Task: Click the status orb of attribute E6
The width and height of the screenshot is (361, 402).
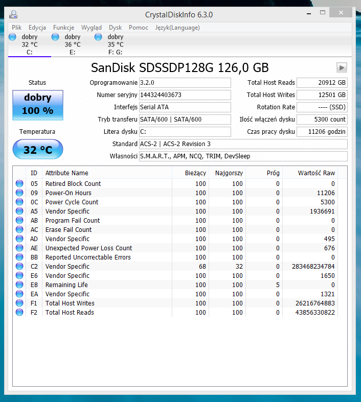Action: click(x=19, y=276)
